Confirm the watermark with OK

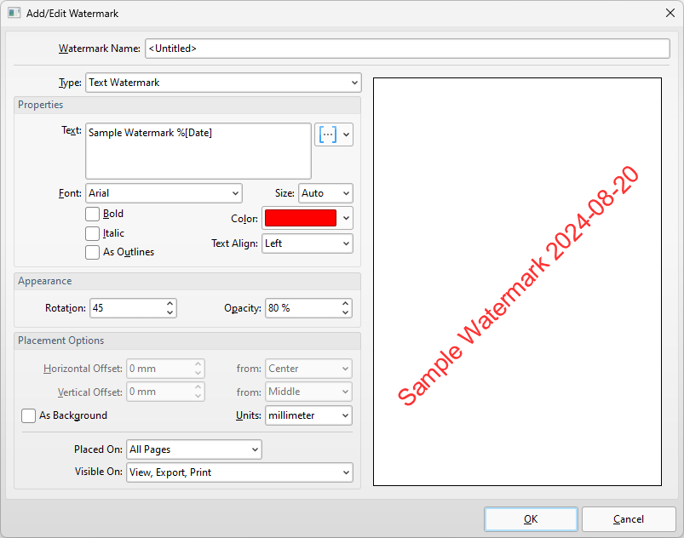pos(530,518)
